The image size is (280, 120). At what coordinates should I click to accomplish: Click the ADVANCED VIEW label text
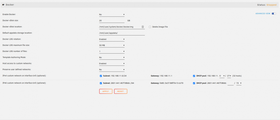coord(263,13)
